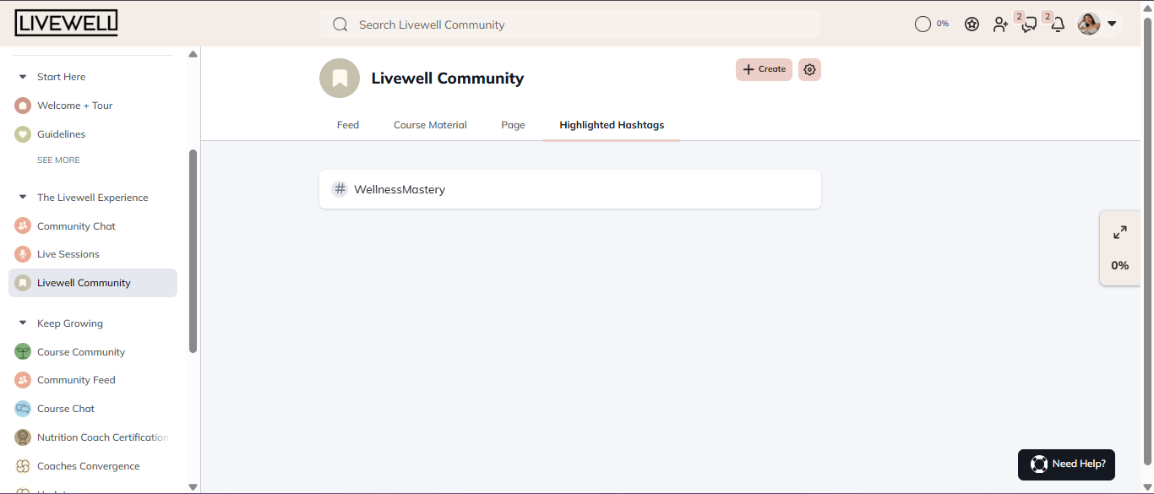Viewport: 1154px width, 494px height.
Task: Click the 0% progress panel value
Action: pos(1120,265)
